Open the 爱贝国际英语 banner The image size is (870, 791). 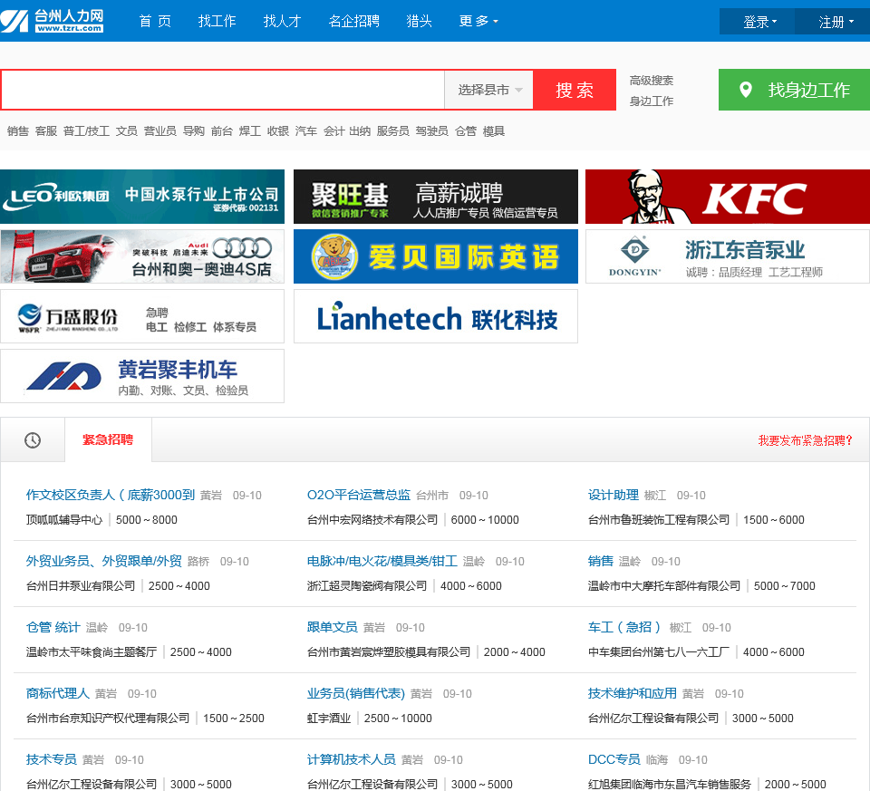coord(436,256)
